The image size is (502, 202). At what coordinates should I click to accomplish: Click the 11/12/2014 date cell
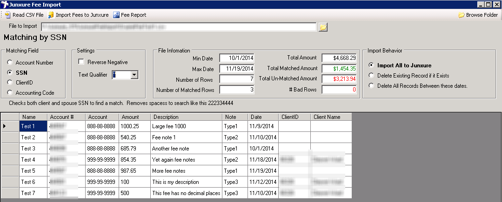[x=263, y=182]
